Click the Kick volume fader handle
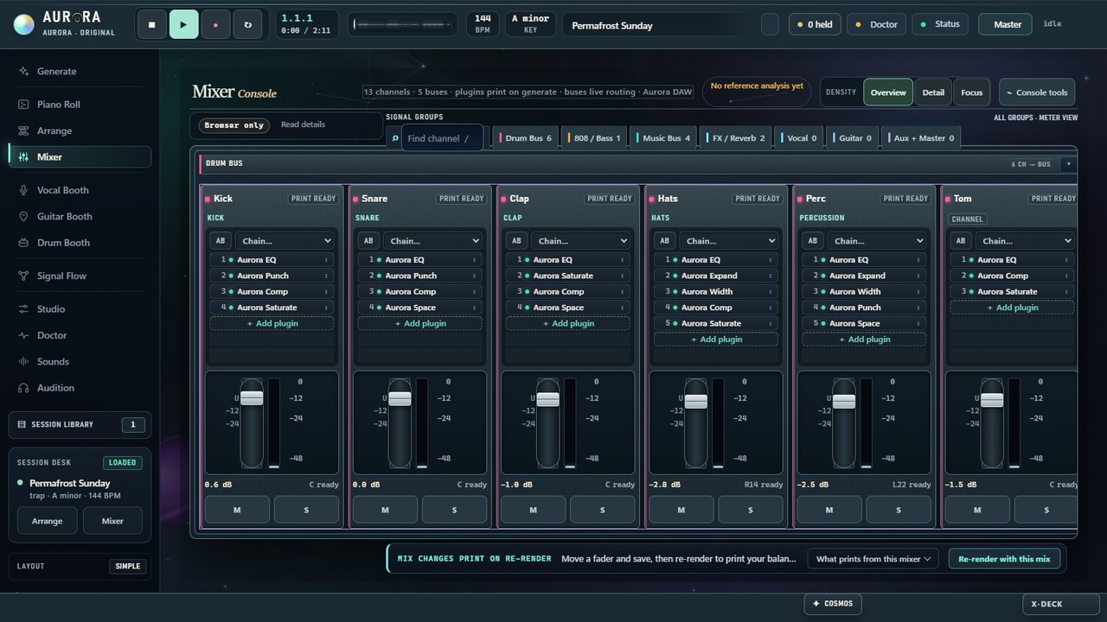Image resolution: width=1107 pixels, height=622 pixels. pyautogui.click(x=252, y=398)
